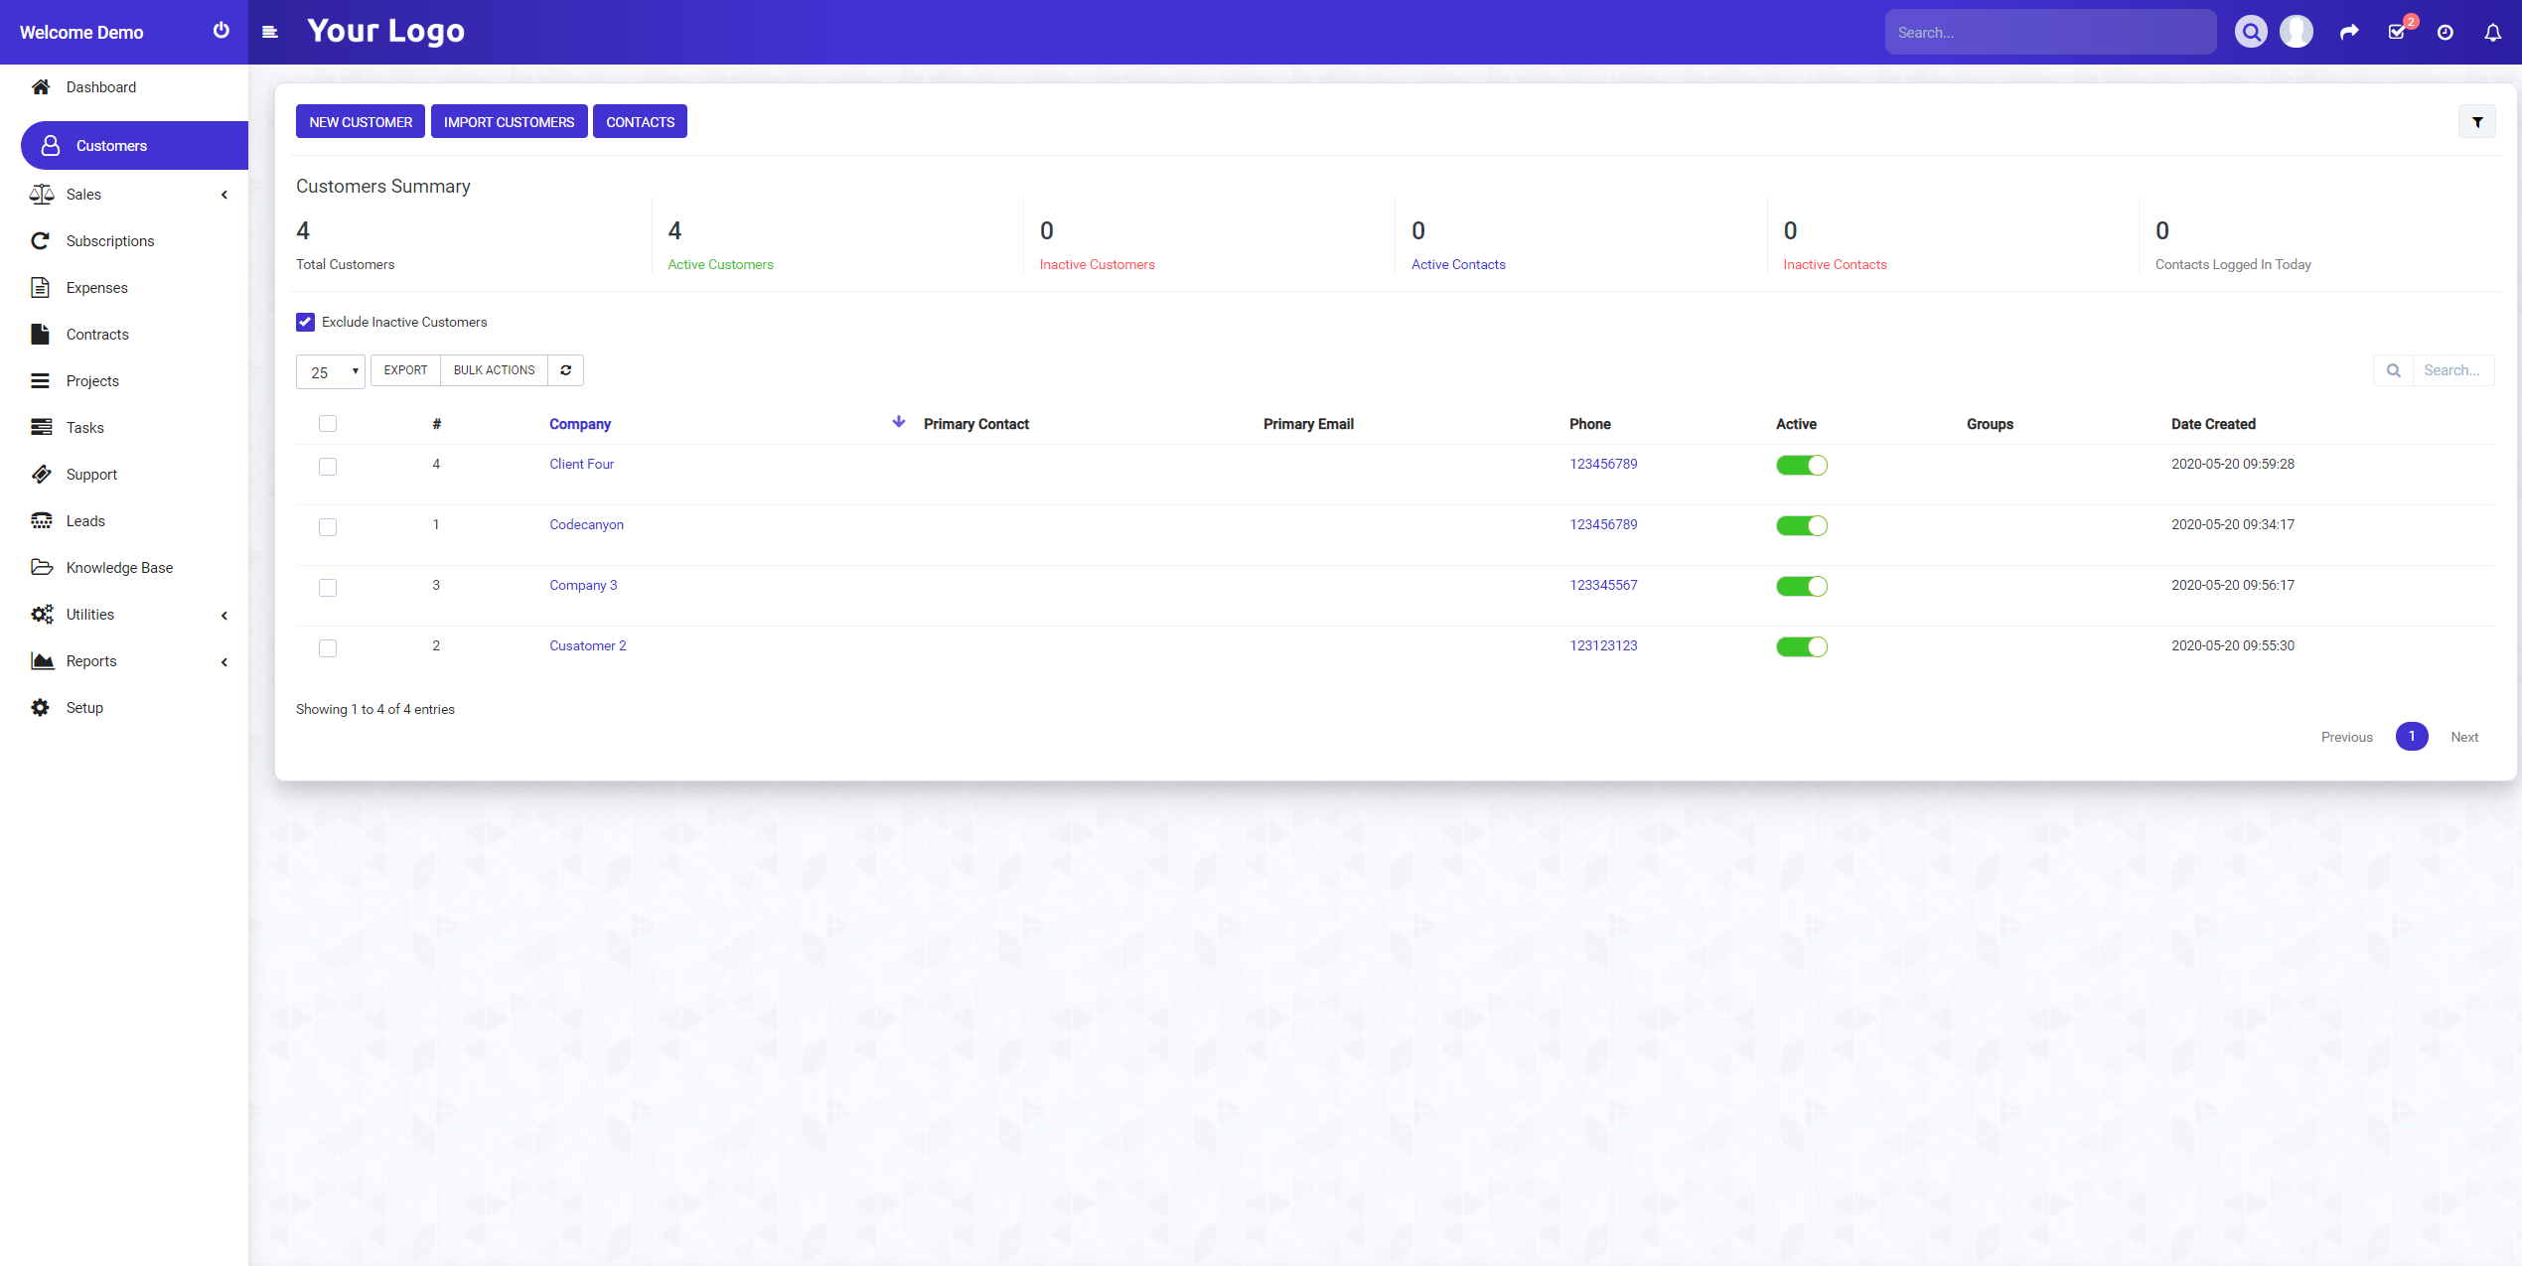This screenshot has width=2522, height=1266.
Task: Select the Codecanyon row checkbox
Action: point(328,526)
